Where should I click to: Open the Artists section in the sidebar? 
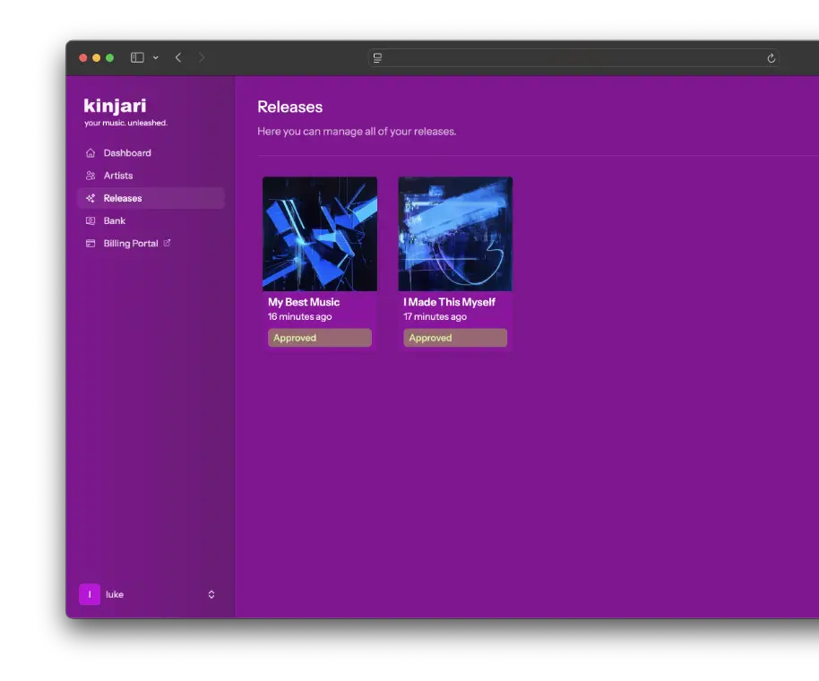(x=117, y=176)
